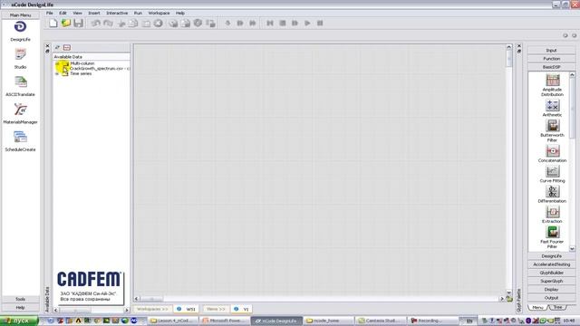Image resolution: width=580 pixels, height=326 pixels.
Task: Expand the Function palette section
Action: [552, 59]
